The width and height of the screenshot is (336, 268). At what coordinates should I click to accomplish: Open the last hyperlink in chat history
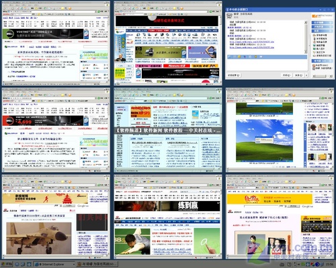(x=251, y=48)
